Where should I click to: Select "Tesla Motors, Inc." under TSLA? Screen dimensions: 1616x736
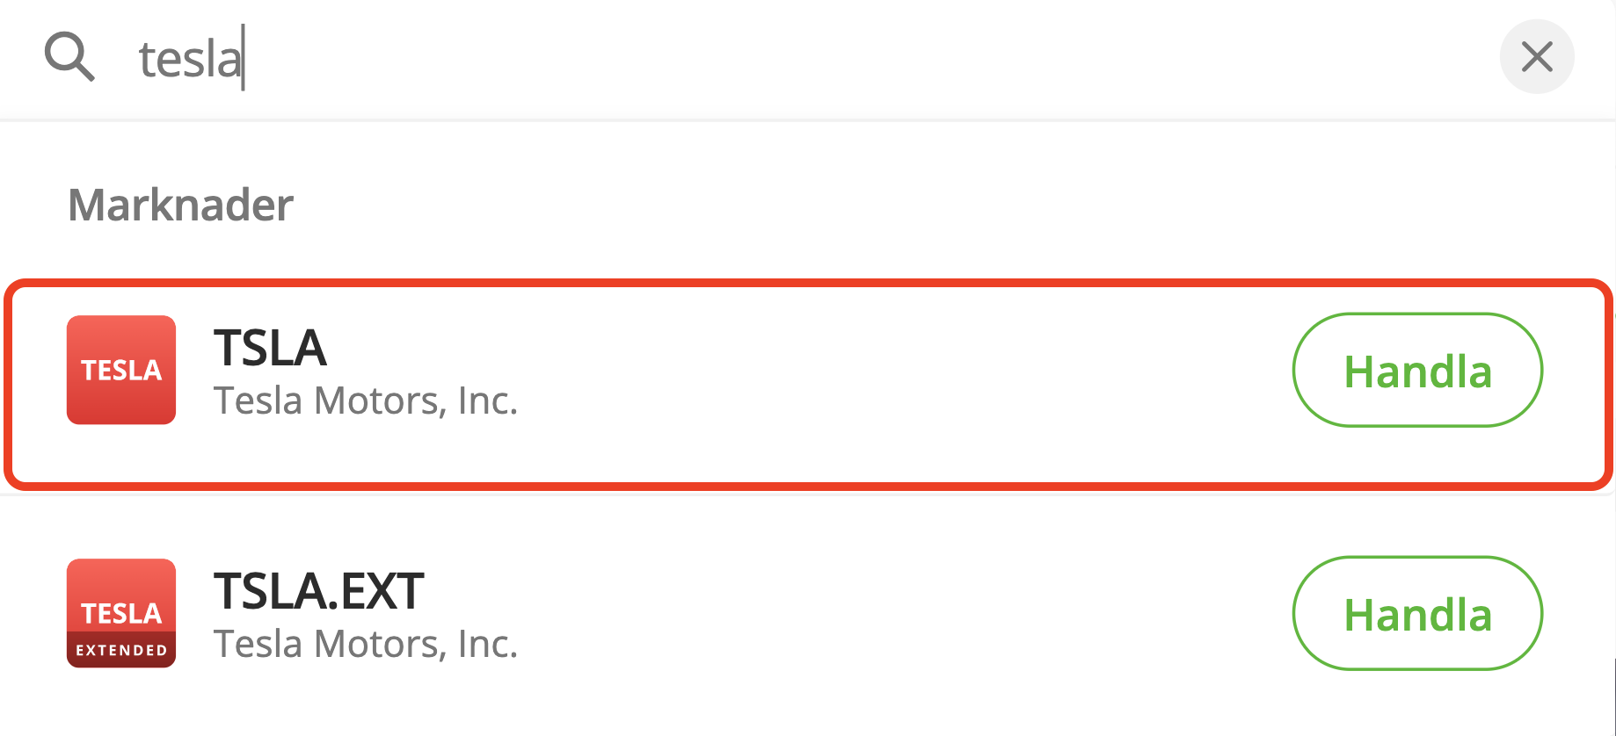point(366,401)
